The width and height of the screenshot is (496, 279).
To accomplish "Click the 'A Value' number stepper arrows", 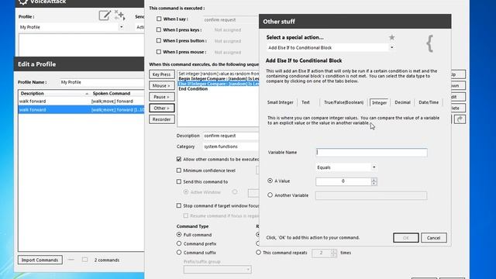I will point(374,181).
